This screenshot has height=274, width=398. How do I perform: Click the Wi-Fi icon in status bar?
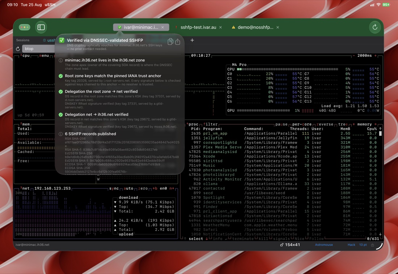coord(378,5)
